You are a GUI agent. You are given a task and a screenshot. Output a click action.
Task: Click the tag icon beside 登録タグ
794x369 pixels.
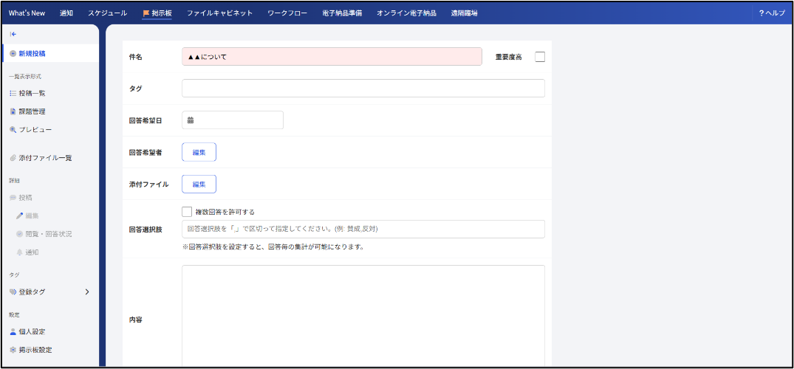(13, 292)
